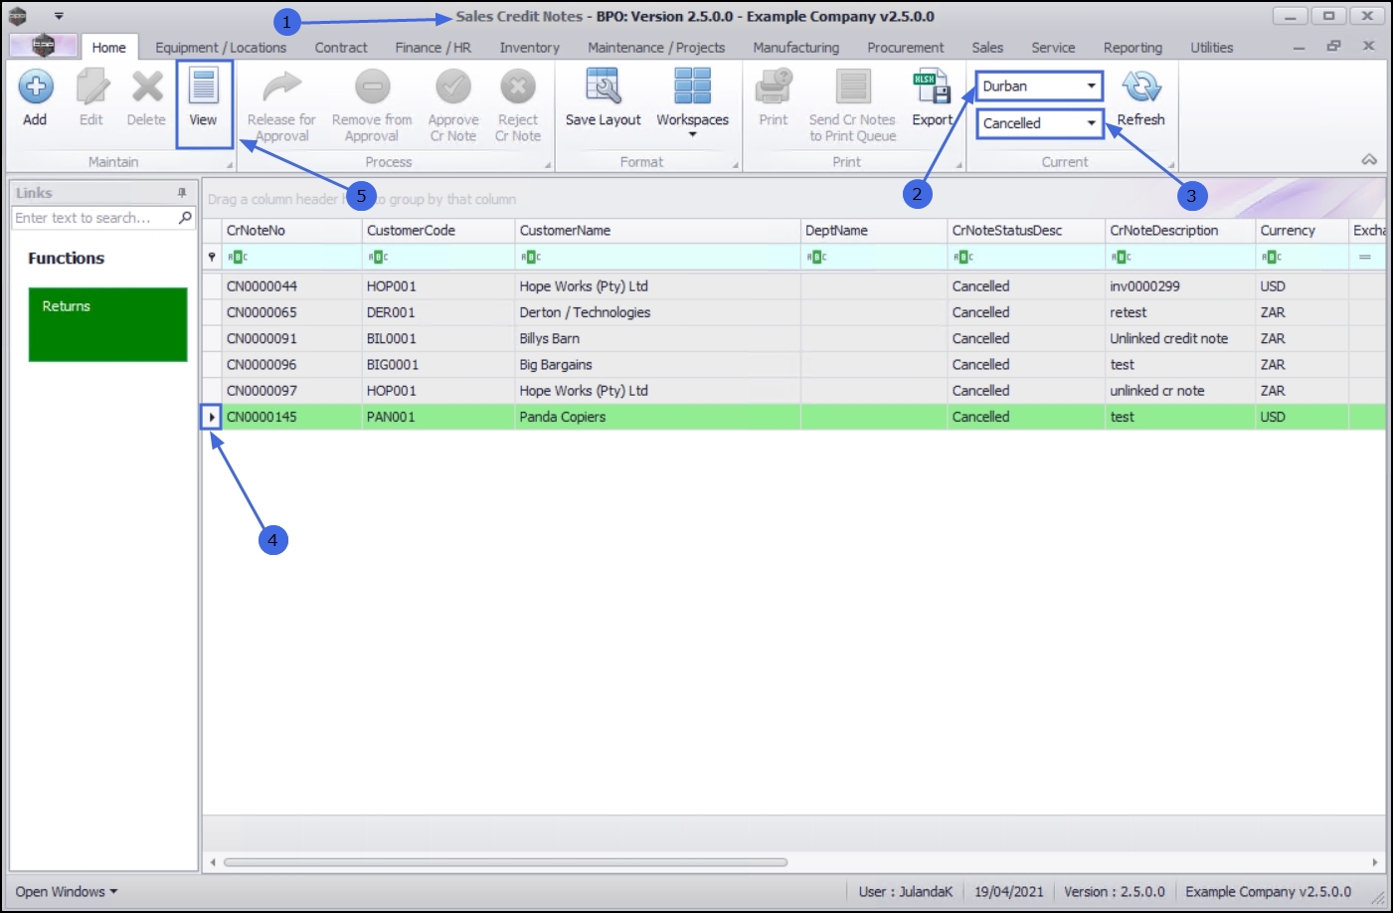Click the CustomerName filter row cell
This screenshot has width=1393, height=913.
[658, 257]
